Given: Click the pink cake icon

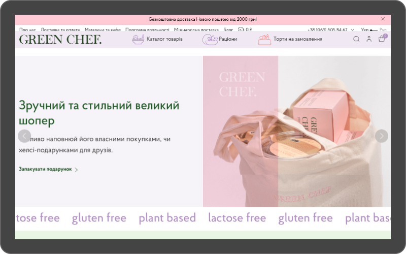Looking at the screenshot, I should 264,40.
